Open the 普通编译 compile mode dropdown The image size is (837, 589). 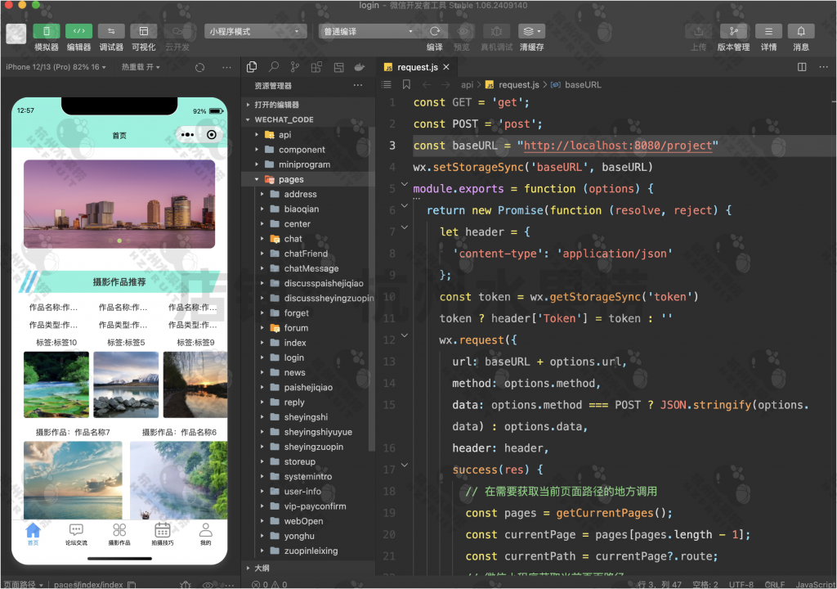pos(368,32)
